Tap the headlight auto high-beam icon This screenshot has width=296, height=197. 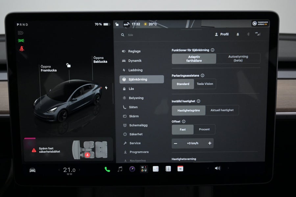[20, 33]
